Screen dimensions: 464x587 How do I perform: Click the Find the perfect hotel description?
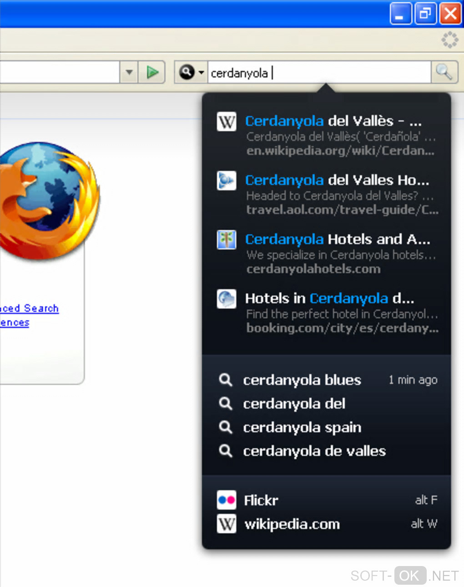[342, 314]
